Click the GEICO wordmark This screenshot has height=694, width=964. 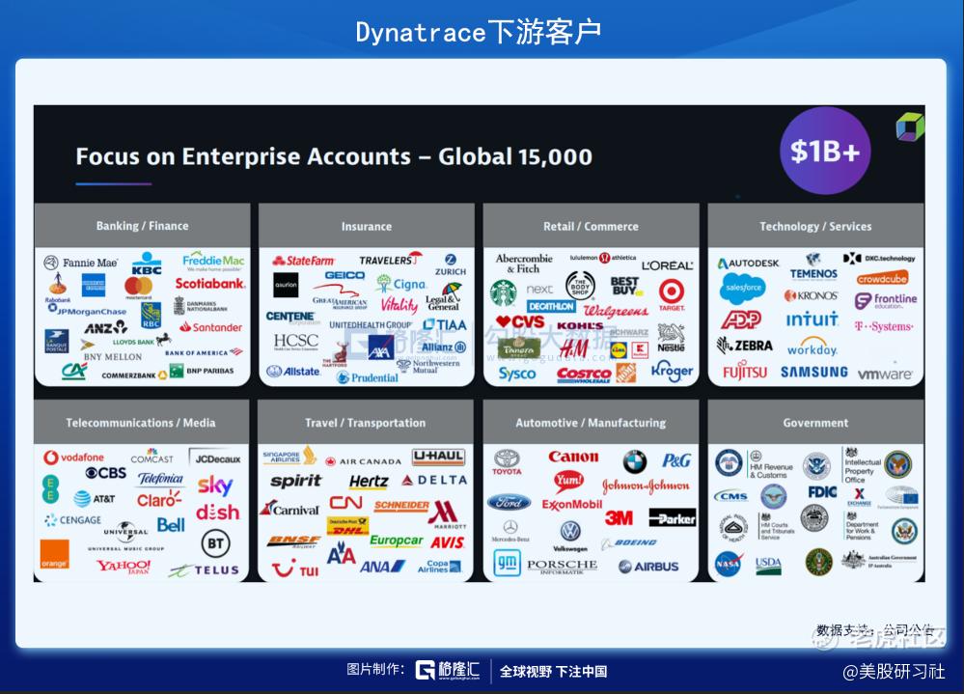(x=344, y=275)
